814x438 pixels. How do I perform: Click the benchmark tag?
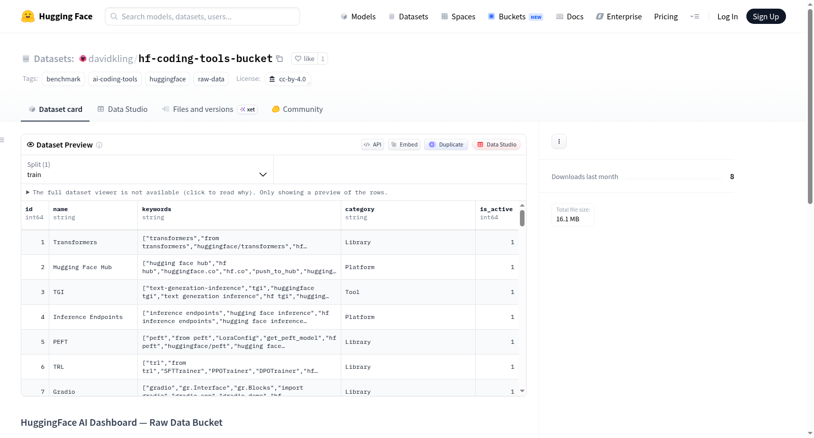(64, 79)
